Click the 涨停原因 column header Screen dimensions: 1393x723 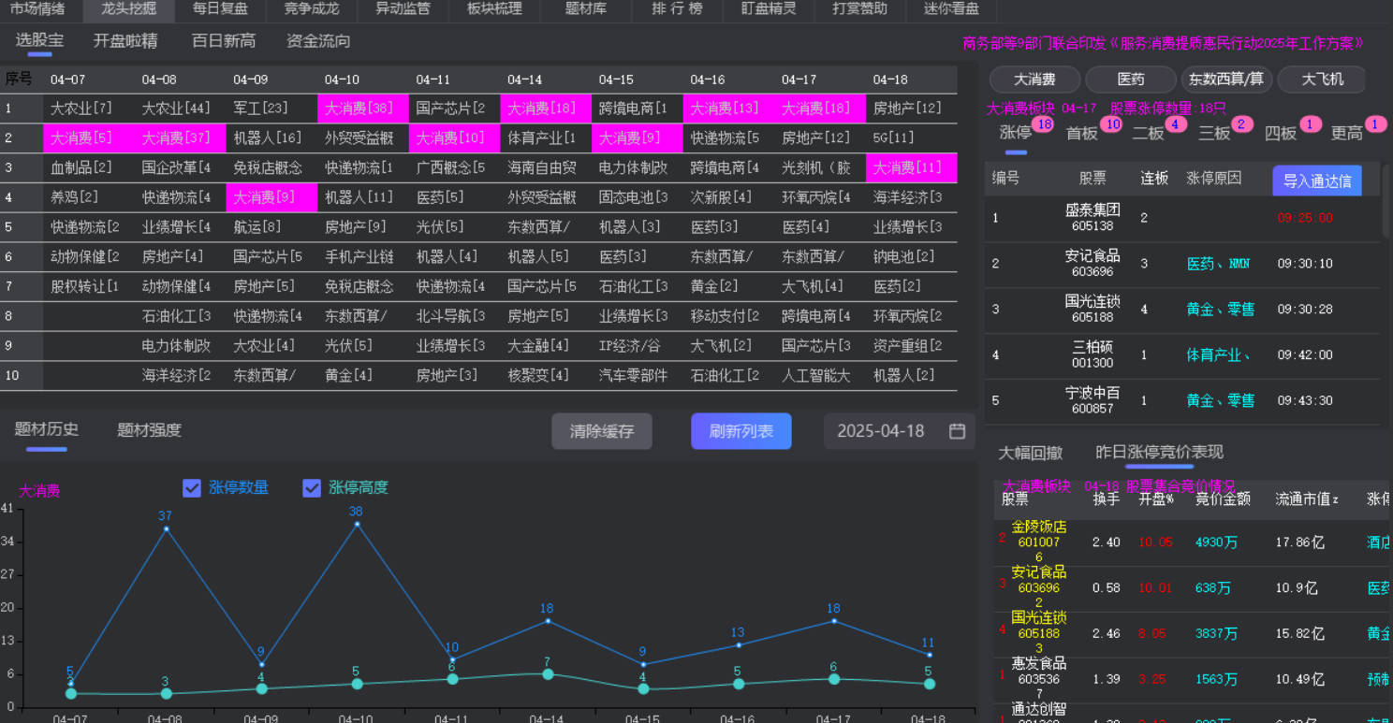click(1213, 179)
